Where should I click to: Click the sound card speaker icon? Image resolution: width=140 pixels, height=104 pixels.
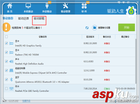11,62
